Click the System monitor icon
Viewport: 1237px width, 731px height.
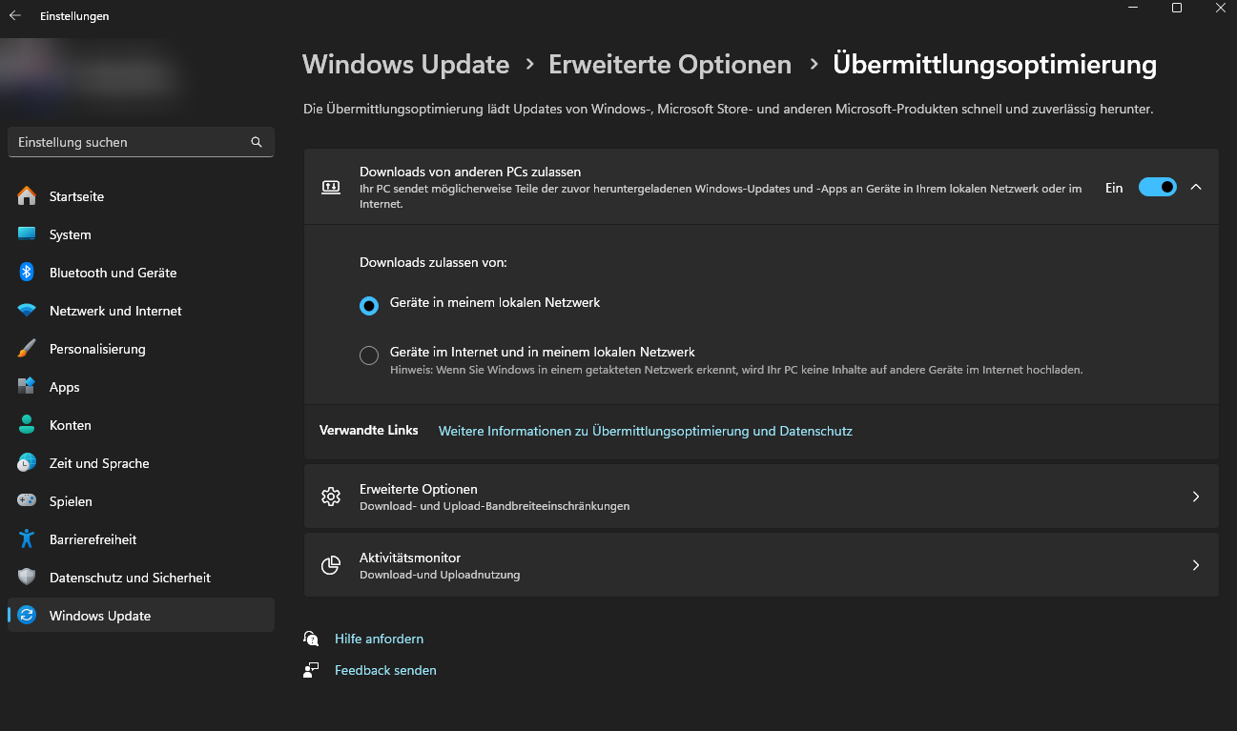tap(27, 234)
